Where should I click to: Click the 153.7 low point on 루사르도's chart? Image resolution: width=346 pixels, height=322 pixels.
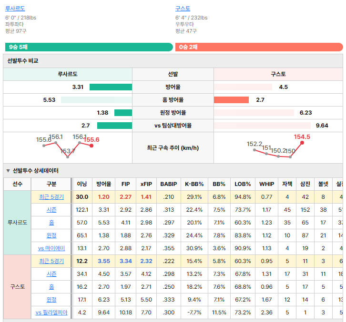[68, 157]
